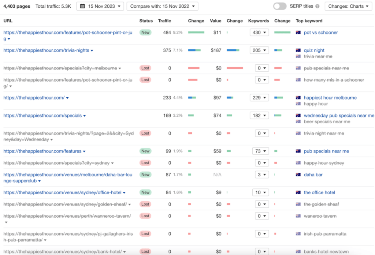This screenshot has height=255, width=375.
Task: Click the Australia flag beside 'the office hotel'
Action: tap(298, 192)
